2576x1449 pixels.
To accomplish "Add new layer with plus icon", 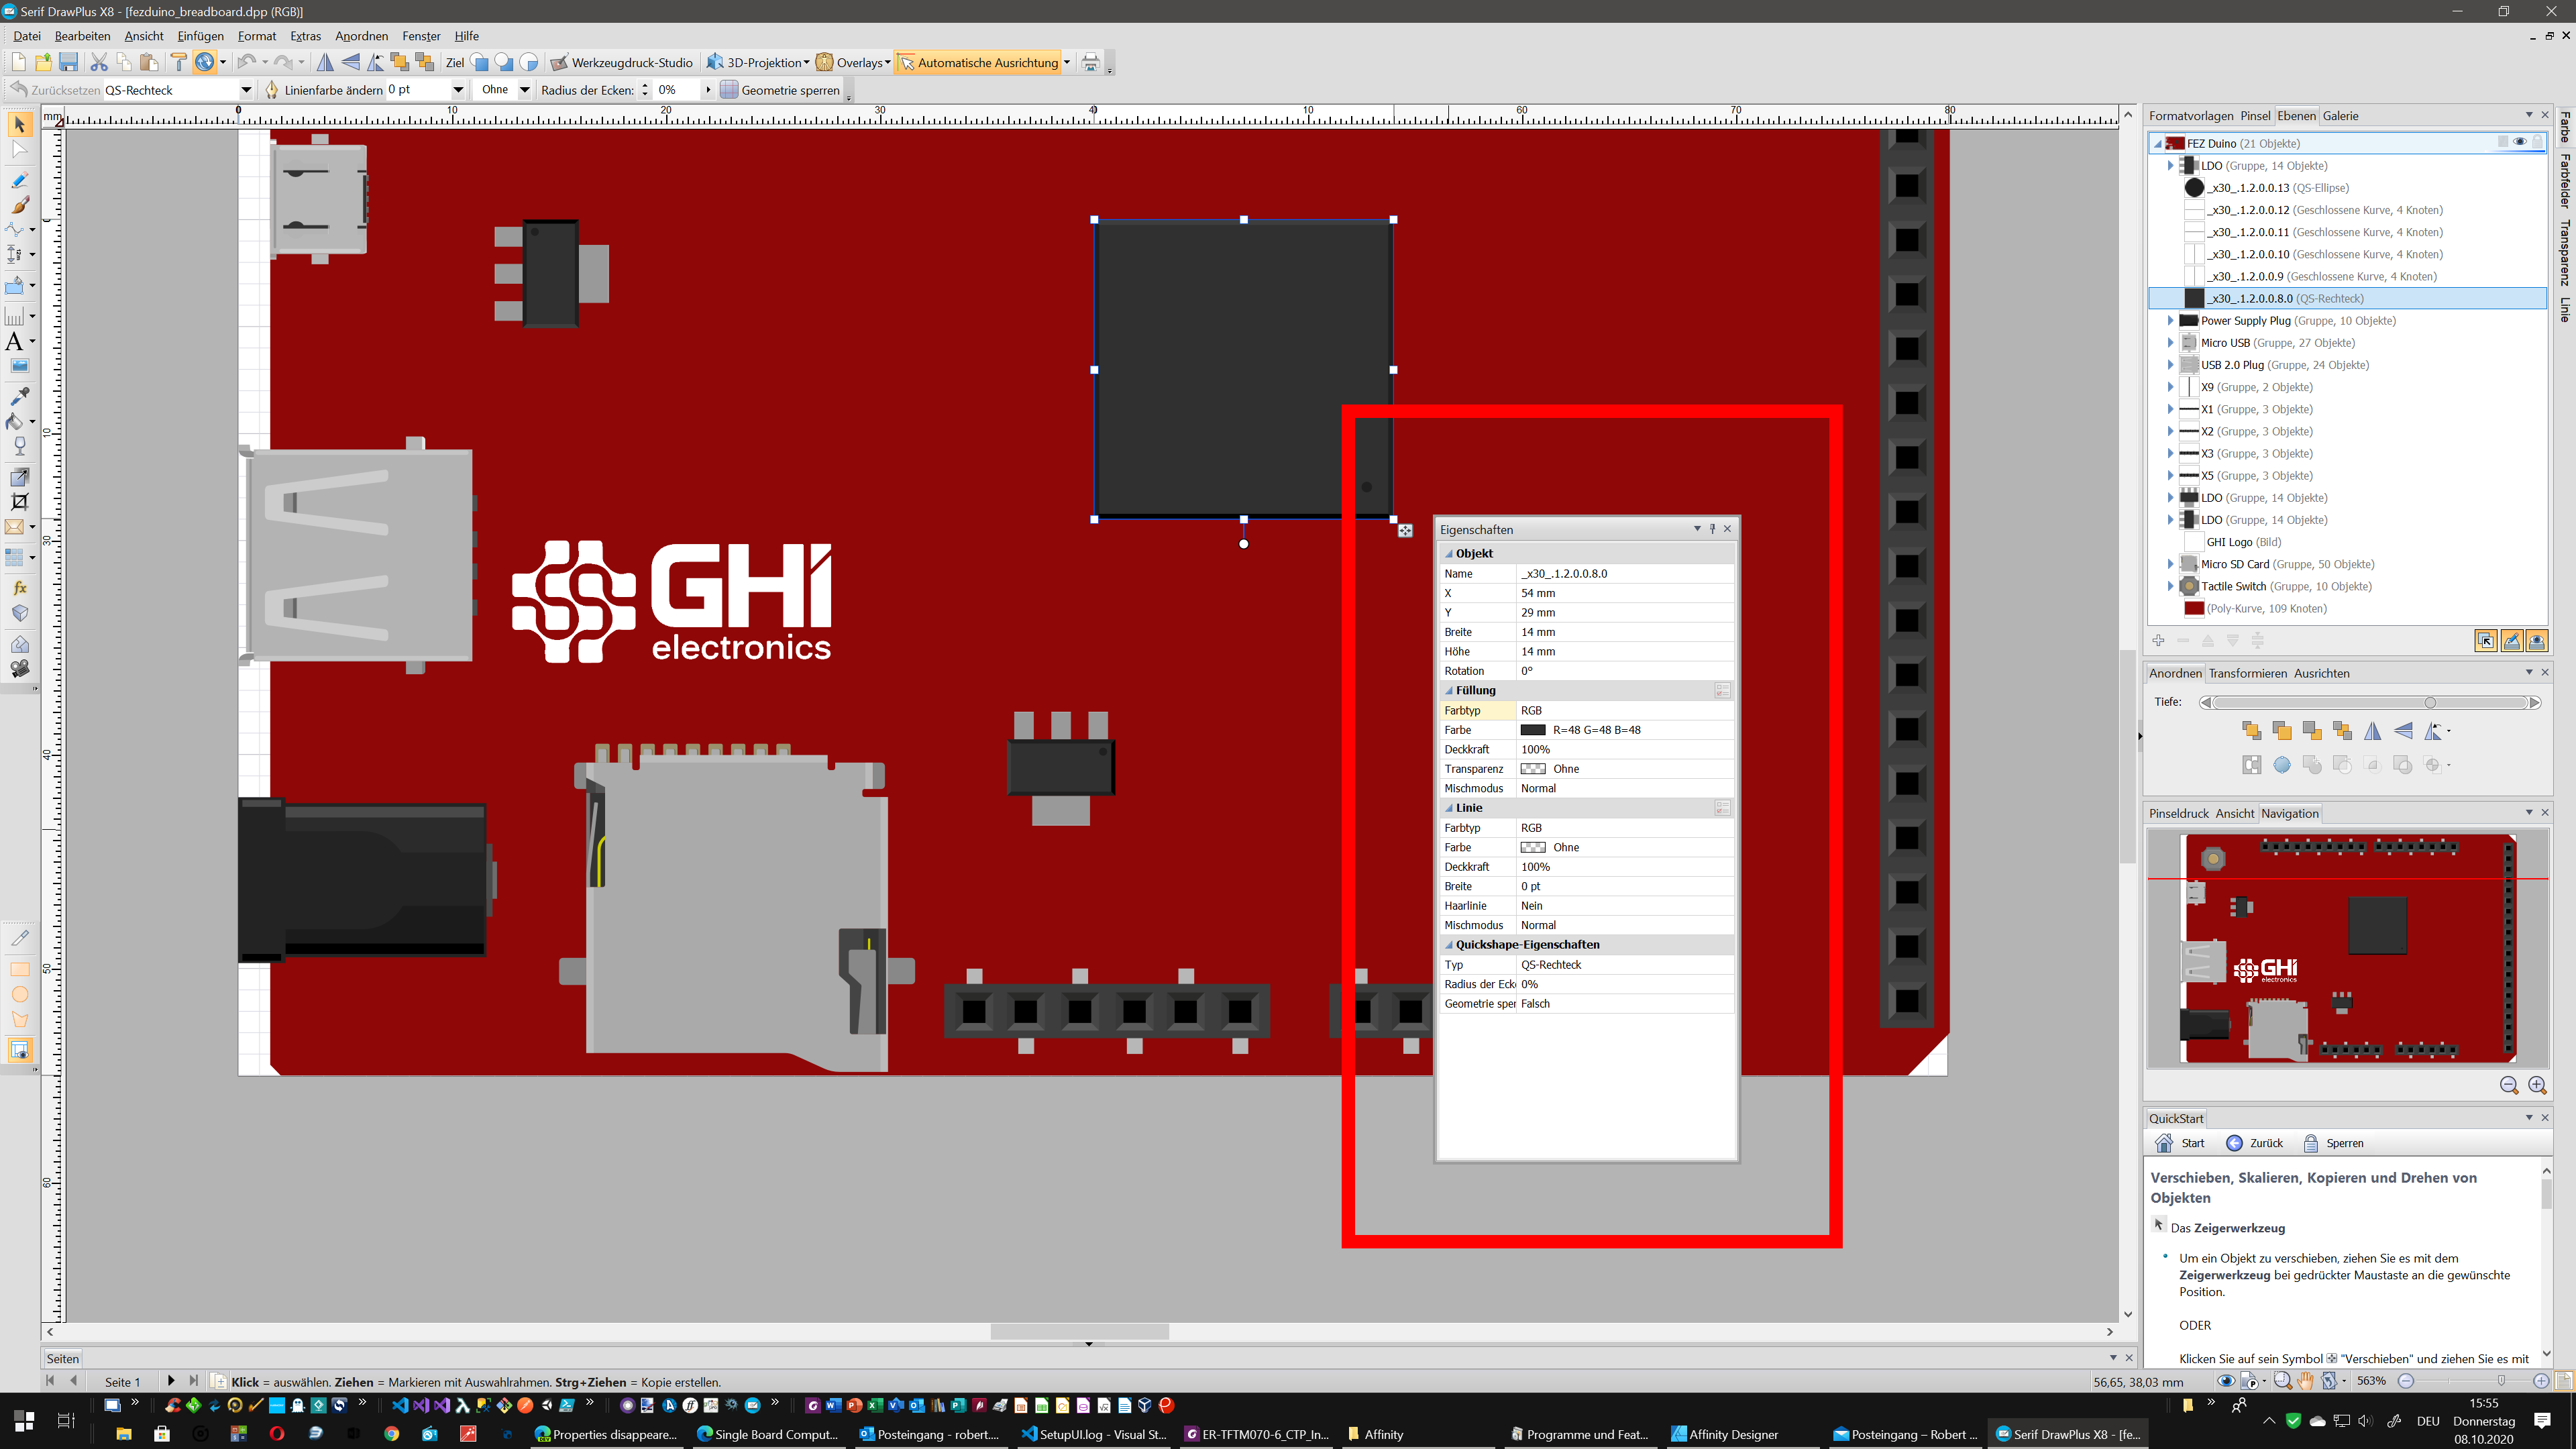I will pos(2158,641).
